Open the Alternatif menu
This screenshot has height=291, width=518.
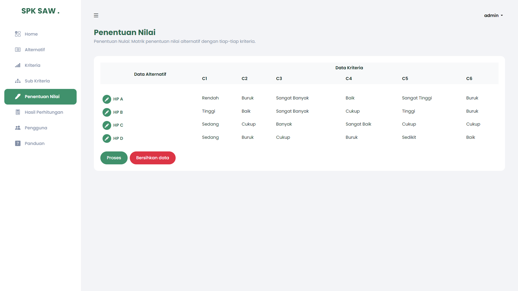coord(40,50)
